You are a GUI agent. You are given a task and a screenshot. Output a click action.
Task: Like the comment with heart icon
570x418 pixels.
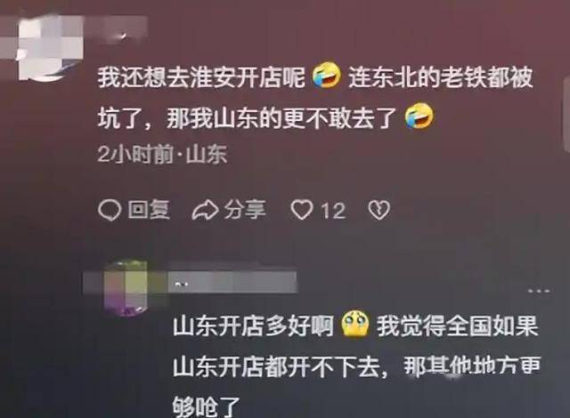pos(302,210)
